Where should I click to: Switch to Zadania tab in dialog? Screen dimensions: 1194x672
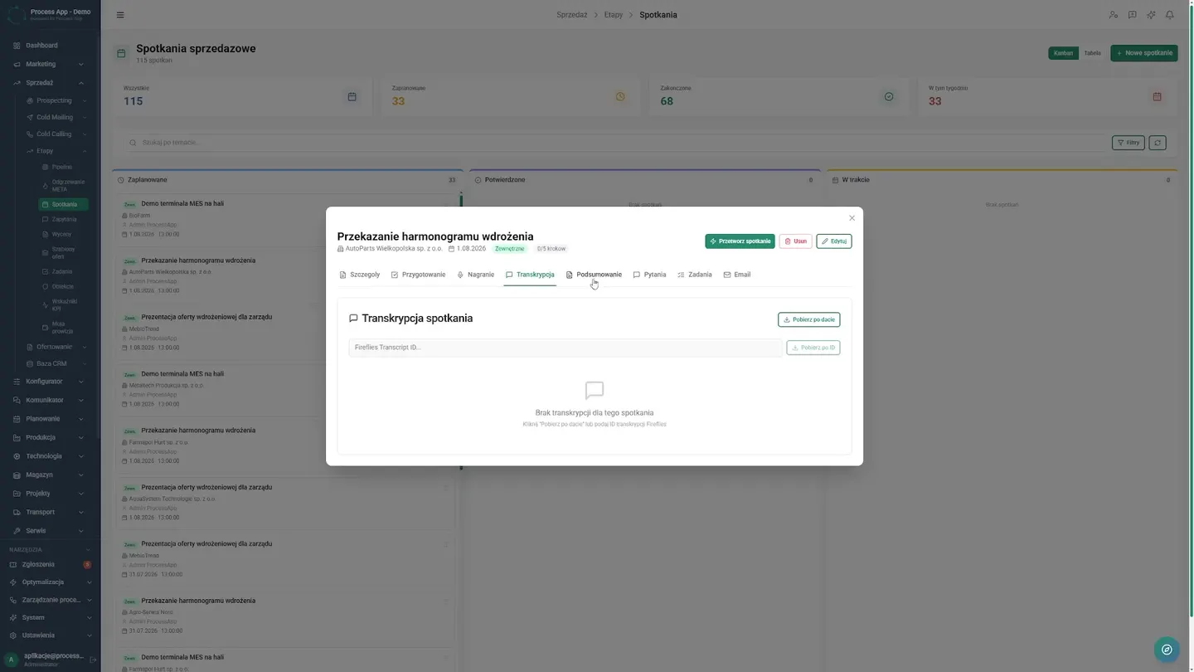click(695, 275)
